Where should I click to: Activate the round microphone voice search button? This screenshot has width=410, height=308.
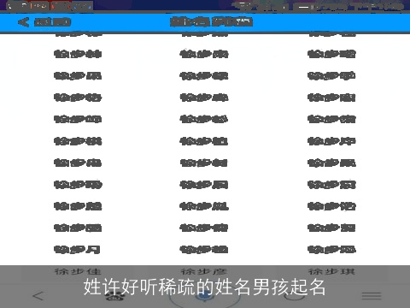pos(205,296)
